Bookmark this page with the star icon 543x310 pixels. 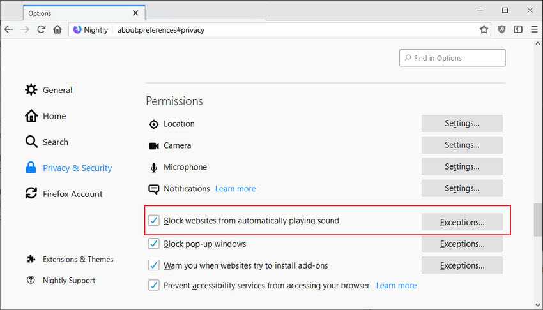point(484,29)
